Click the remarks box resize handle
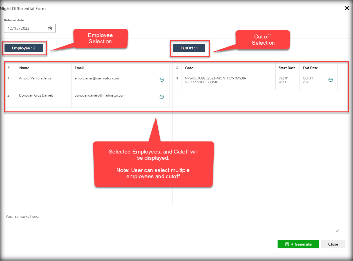353x261 pixels. pos(338,230)
